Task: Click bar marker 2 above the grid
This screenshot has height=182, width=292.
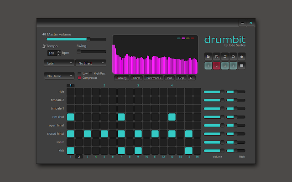Action: [104, 86]
